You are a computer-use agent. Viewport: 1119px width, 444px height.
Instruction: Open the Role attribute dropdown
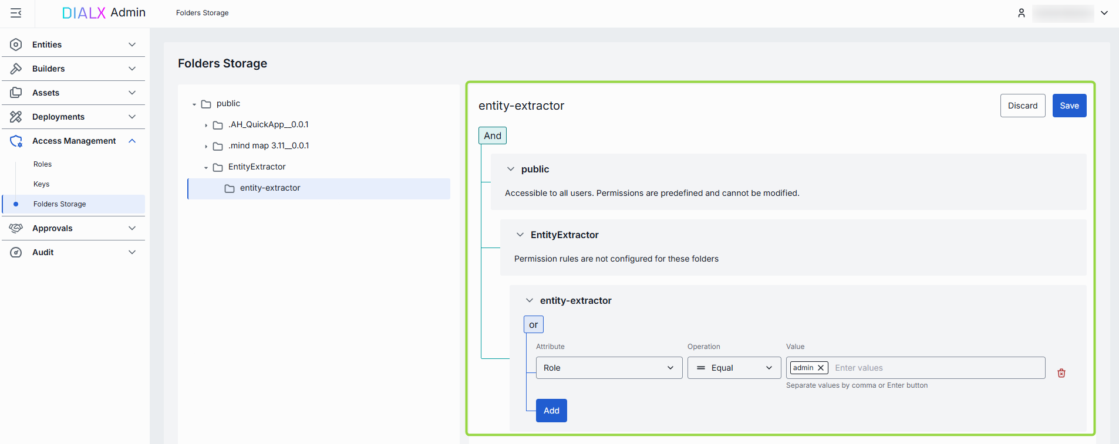[608, 368]
